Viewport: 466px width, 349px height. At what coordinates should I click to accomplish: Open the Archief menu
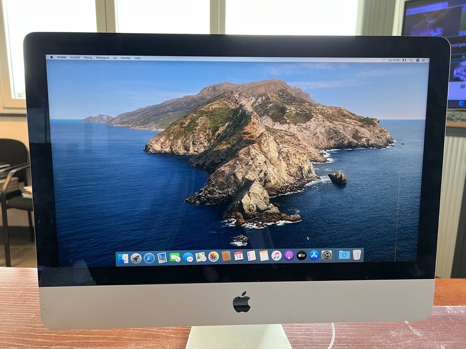point(75,57)
